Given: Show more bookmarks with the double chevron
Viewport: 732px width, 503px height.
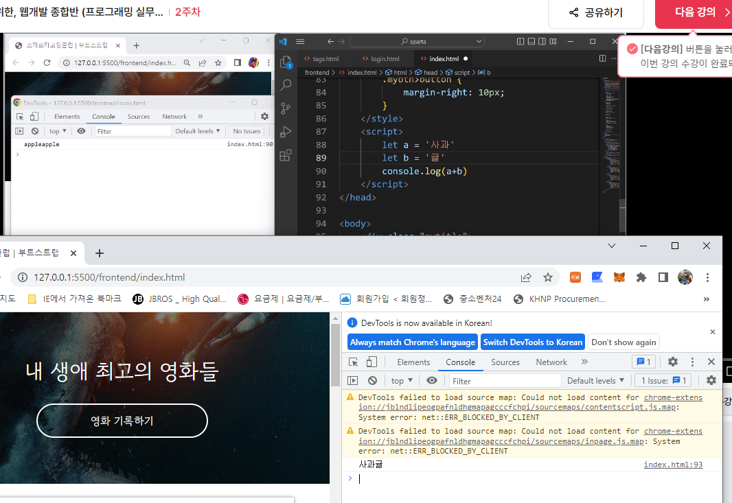Looking at the screenshot, I should coord(707,299).
